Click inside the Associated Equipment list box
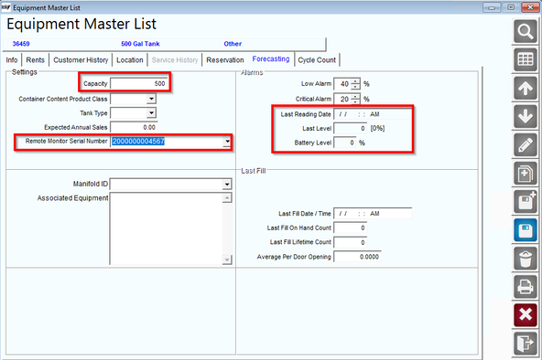The image size is (542, 360). click(167, 228)
